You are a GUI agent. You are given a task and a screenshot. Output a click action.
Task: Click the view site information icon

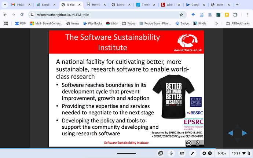32,15
